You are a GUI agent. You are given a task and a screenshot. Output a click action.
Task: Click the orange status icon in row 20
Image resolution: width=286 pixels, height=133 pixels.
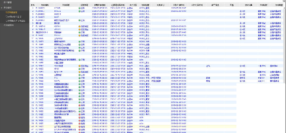click(x=79, y=66)
